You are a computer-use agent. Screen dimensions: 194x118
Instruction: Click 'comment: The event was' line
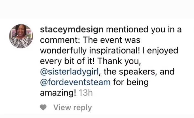(x=90, y=40)
